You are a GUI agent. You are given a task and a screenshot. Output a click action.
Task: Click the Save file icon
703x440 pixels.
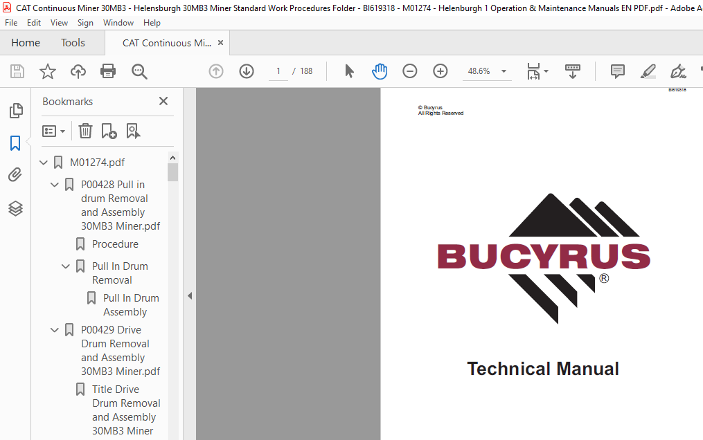tap(17, 71)
